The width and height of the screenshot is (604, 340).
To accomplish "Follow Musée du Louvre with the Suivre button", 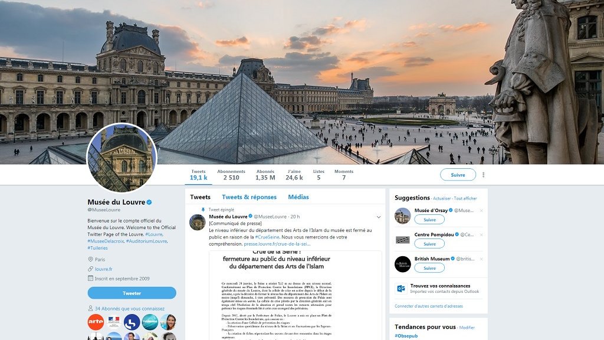I will tap(458, 175).
